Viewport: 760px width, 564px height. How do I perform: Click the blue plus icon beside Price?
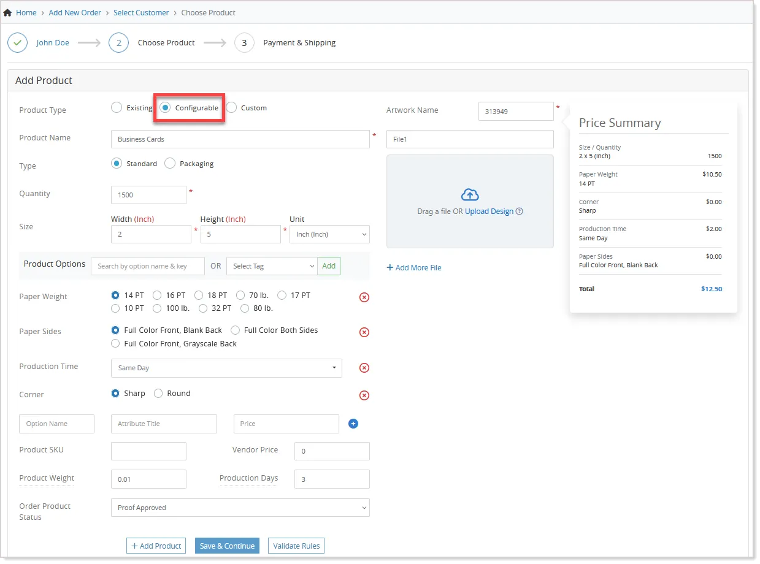[353, 424]
